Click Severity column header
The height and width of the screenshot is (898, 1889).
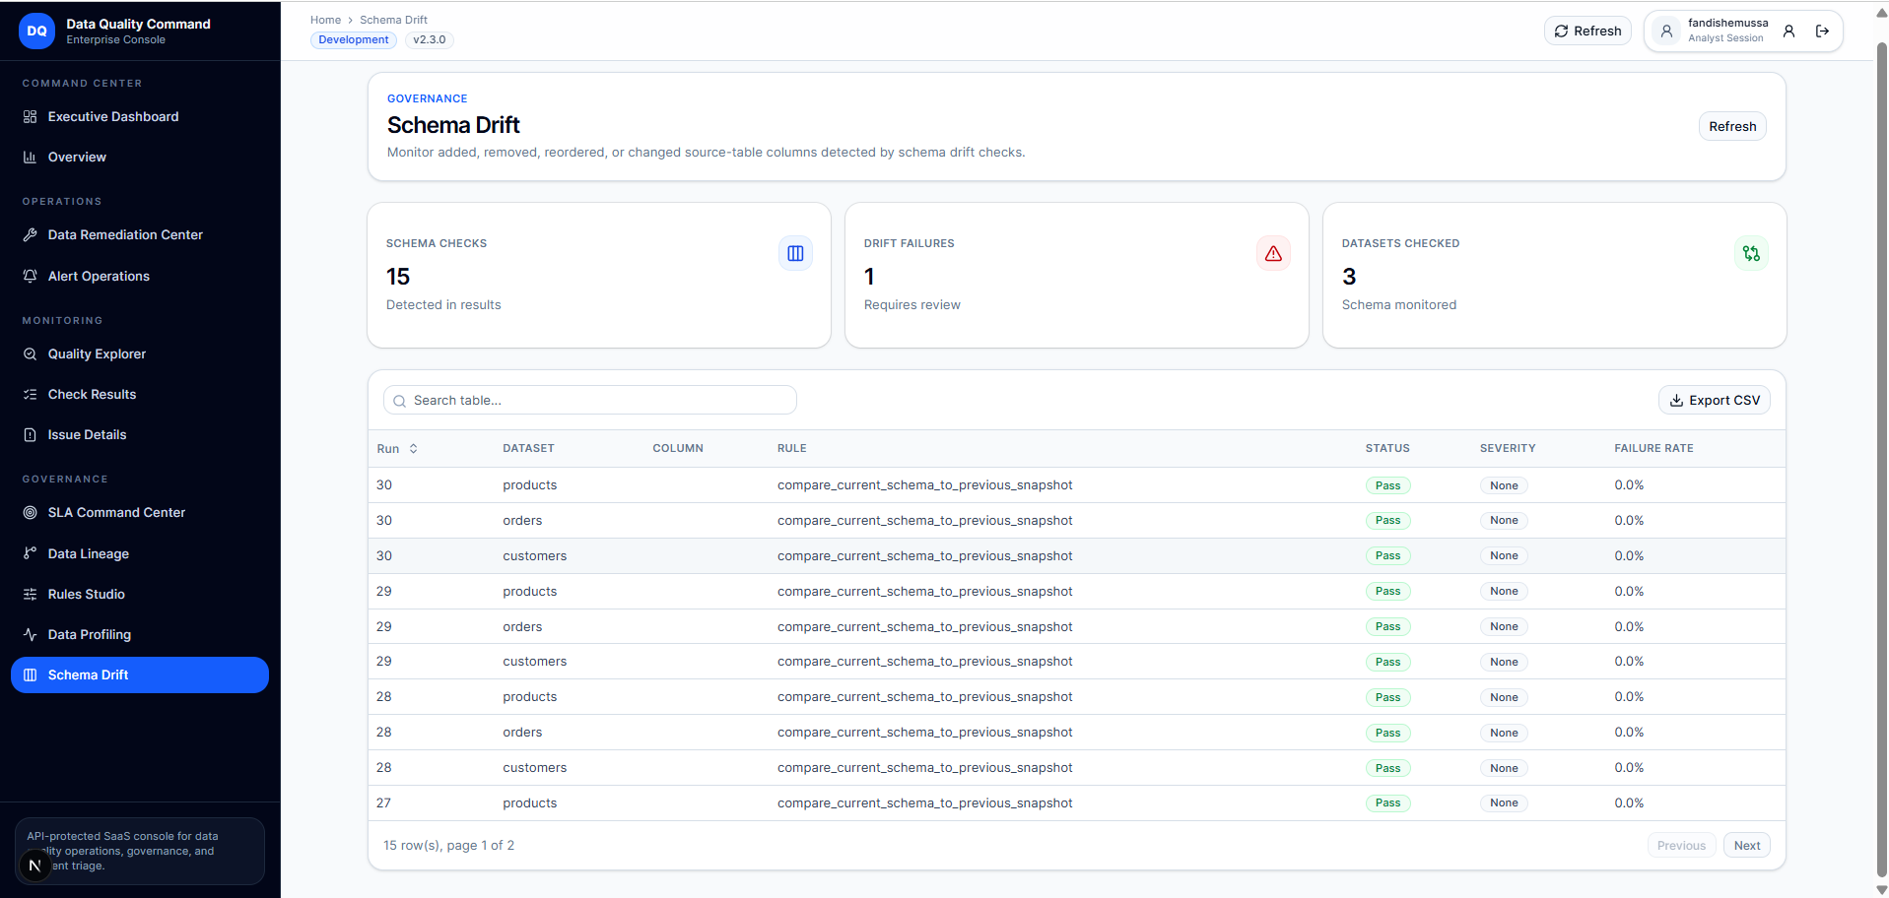[x=1508, y=448]
